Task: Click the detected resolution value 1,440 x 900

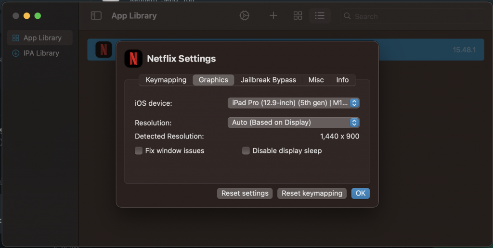Action: 339,136
